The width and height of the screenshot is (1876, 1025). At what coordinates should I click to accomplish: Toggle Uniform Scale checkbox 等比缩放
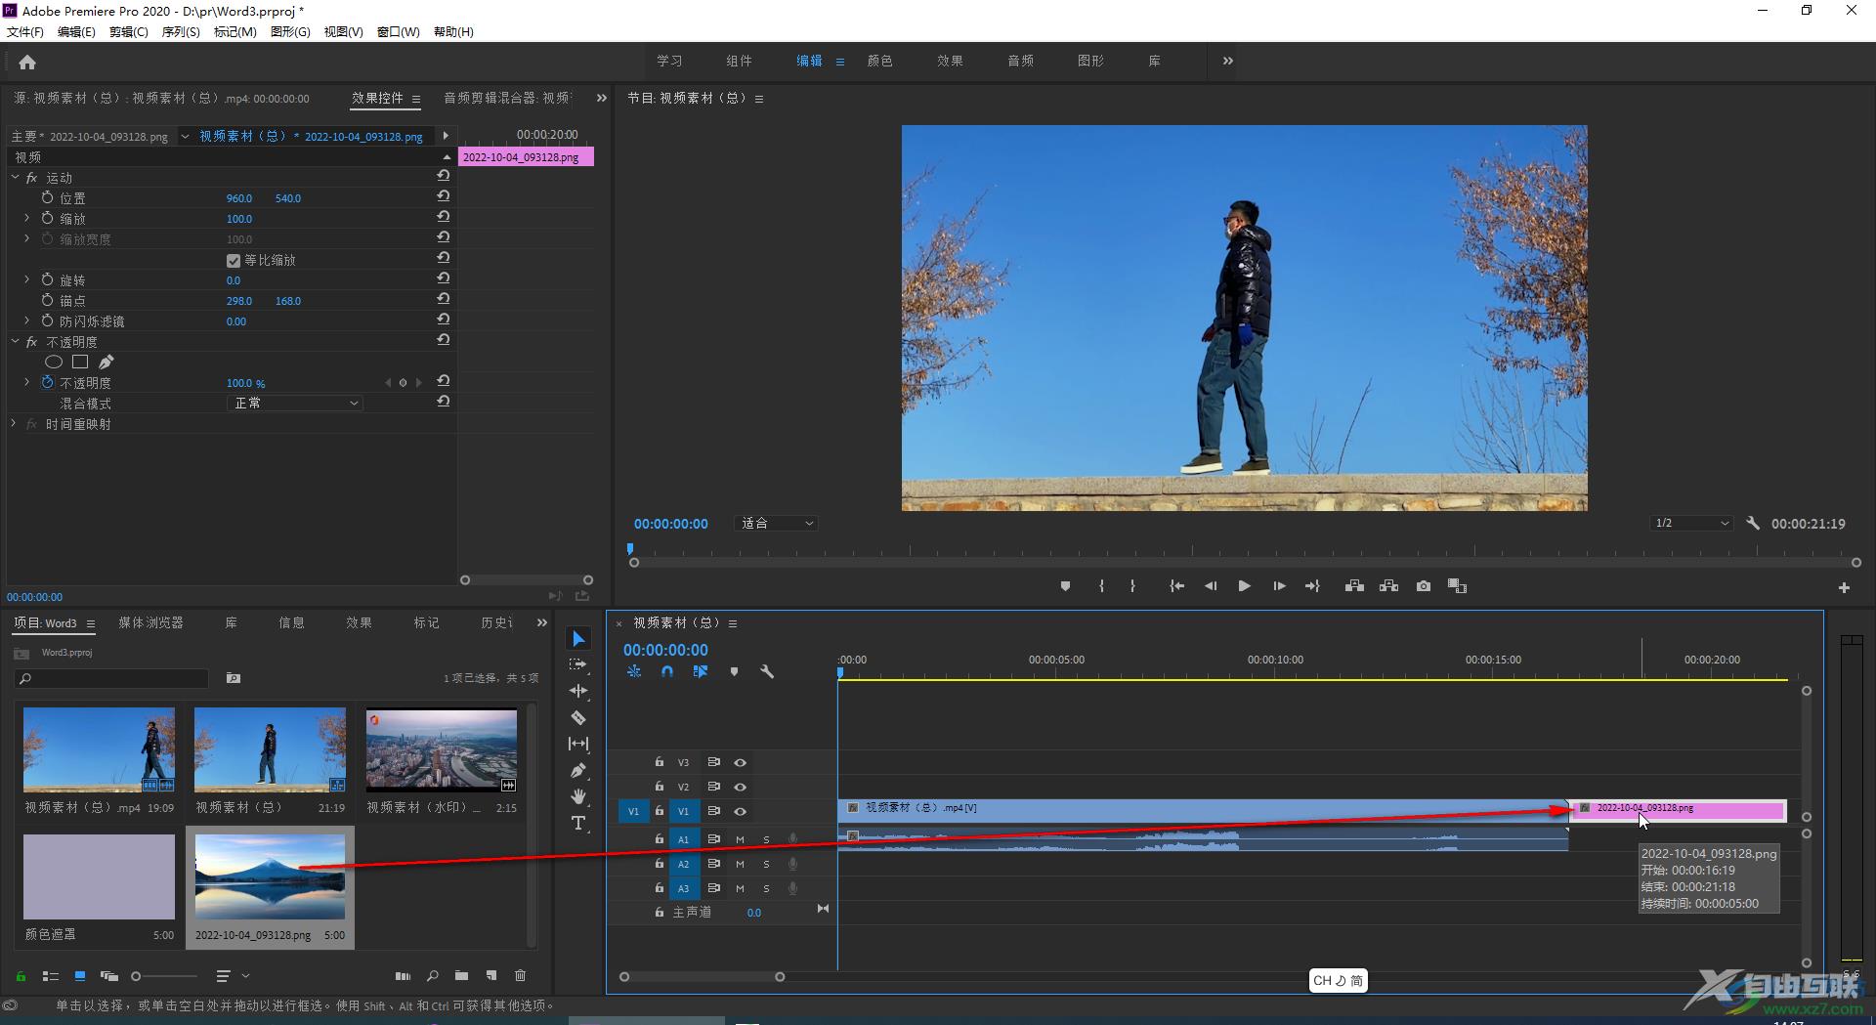tap(234, 261)
